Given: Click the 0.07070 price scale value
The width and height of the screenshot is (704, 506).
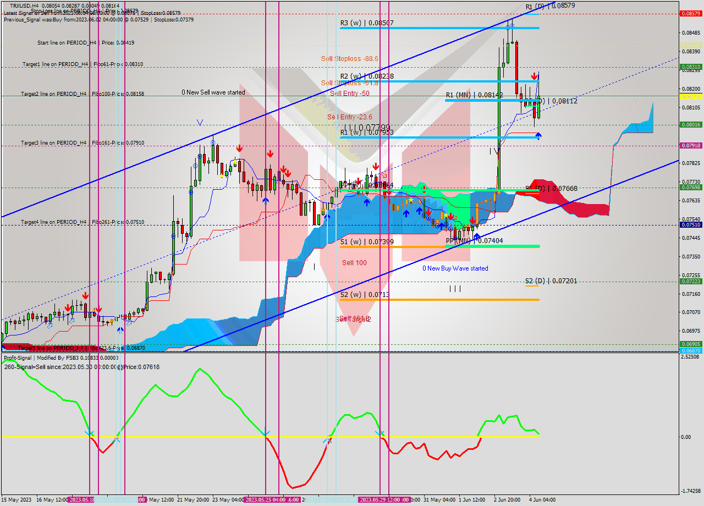Looking at the screenshot, I should pos(691,312).
